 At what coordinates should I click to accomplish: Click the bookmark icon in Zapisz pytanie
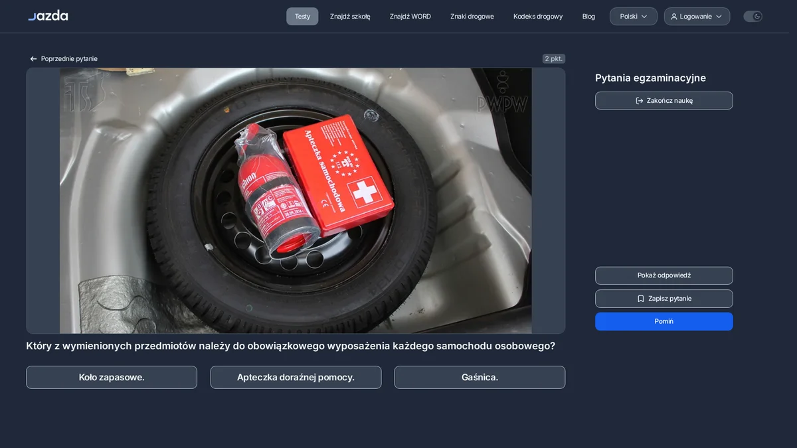click(641, 299)
